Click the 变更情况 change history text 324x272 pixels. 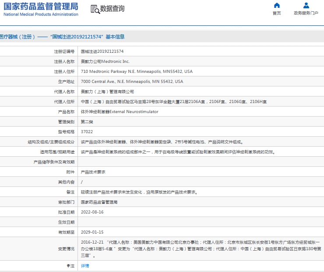point(201,249)
